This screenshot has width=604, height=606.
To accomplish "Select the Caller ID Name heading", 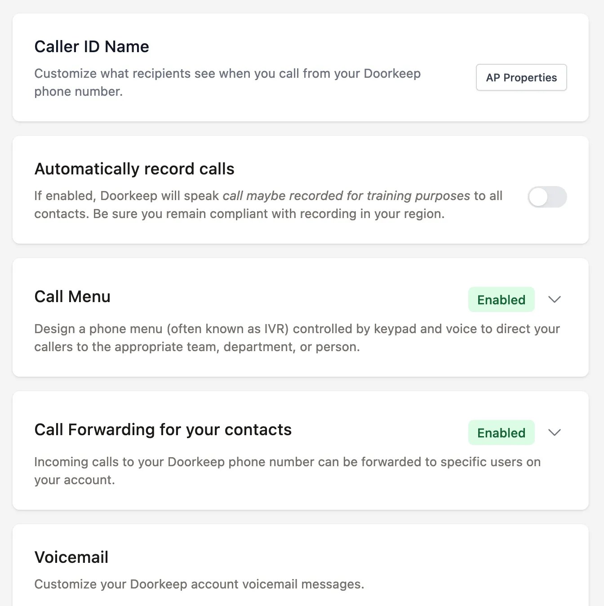I will click(91, 46).
